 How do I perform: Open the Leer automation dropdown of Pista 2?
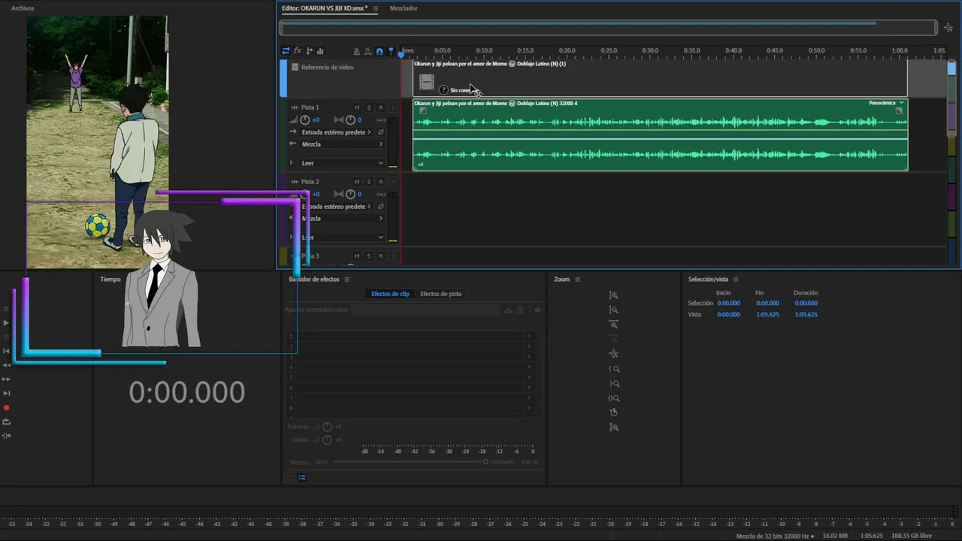342,237
